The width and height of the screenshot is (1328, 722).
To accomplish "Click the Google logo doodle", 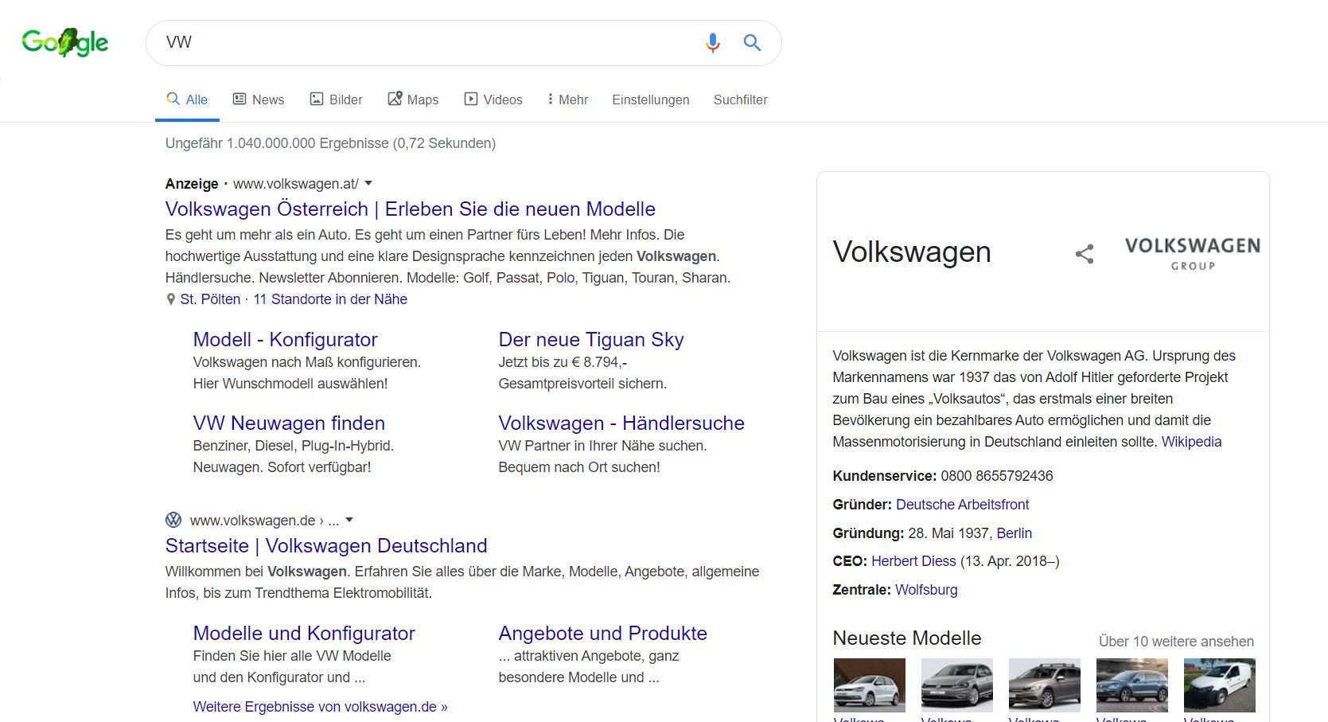I will point(65,42).
